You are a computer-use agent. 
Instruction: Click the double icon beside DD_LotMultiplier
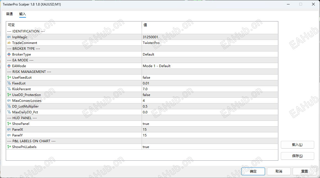tap(9, 106)
